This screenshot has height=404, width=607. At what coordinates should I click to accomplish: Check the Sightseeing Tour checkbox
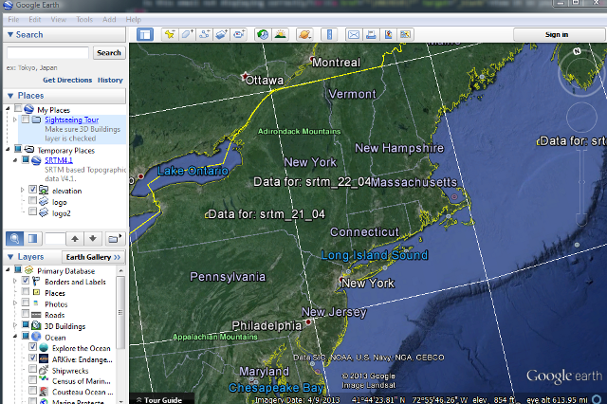pos(26,119)
